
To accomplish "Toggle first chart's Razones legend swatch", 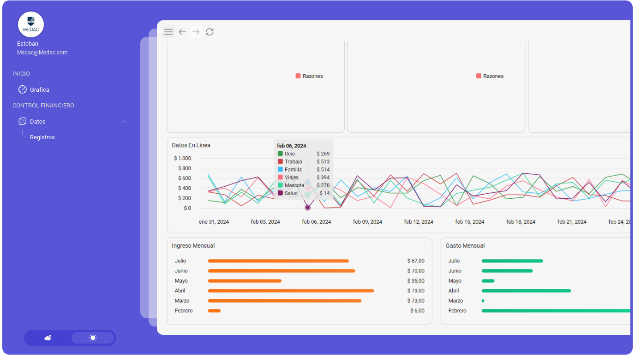I will pos(298,76).
